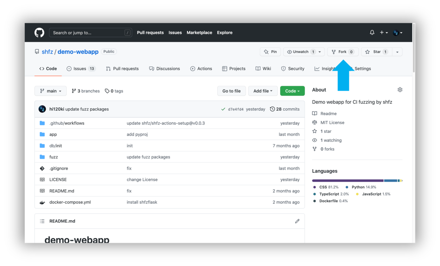Open the user avatar menu
This screenshot has height=266, width=440.
pos(398,33)
